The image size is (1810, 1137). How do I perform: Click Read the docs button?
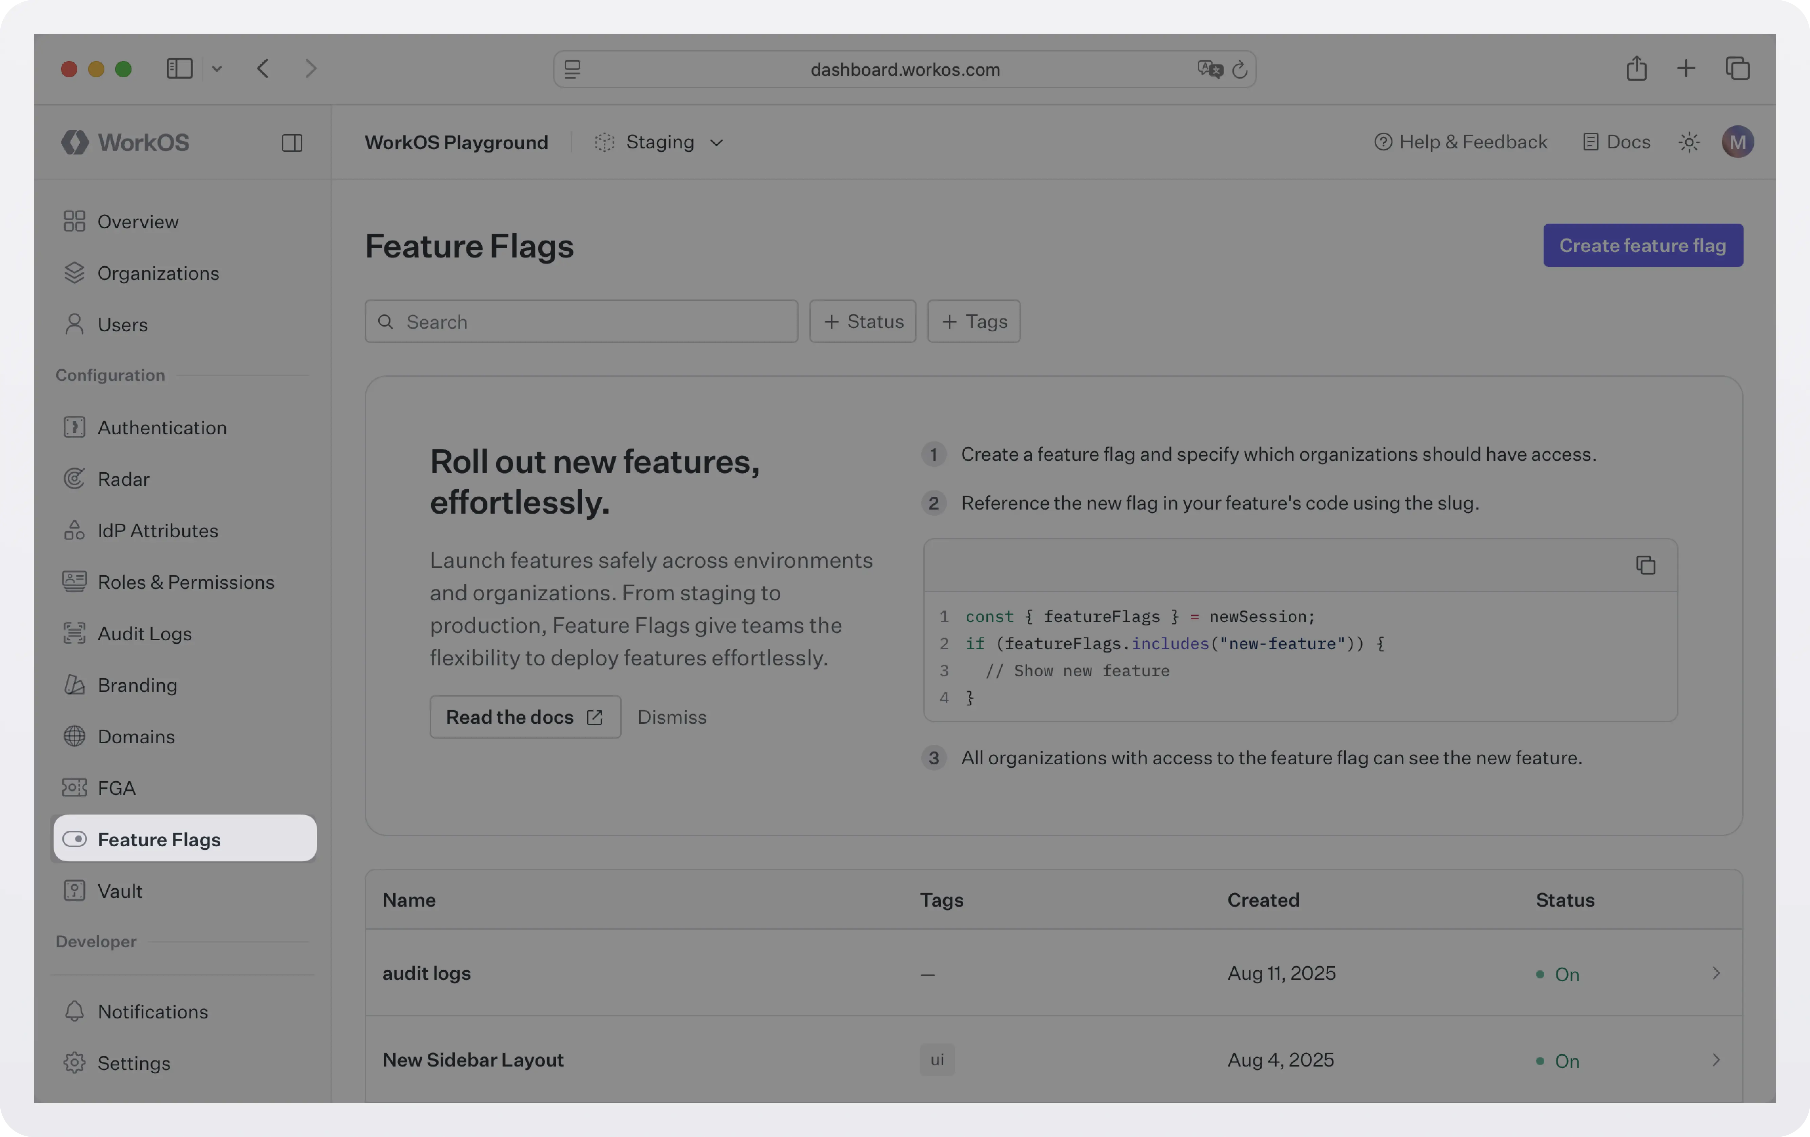525,716
